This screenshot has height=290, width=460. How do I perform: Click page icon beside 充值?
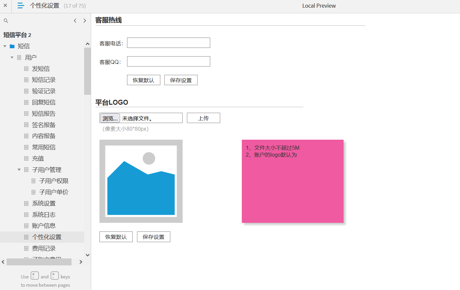26,159
